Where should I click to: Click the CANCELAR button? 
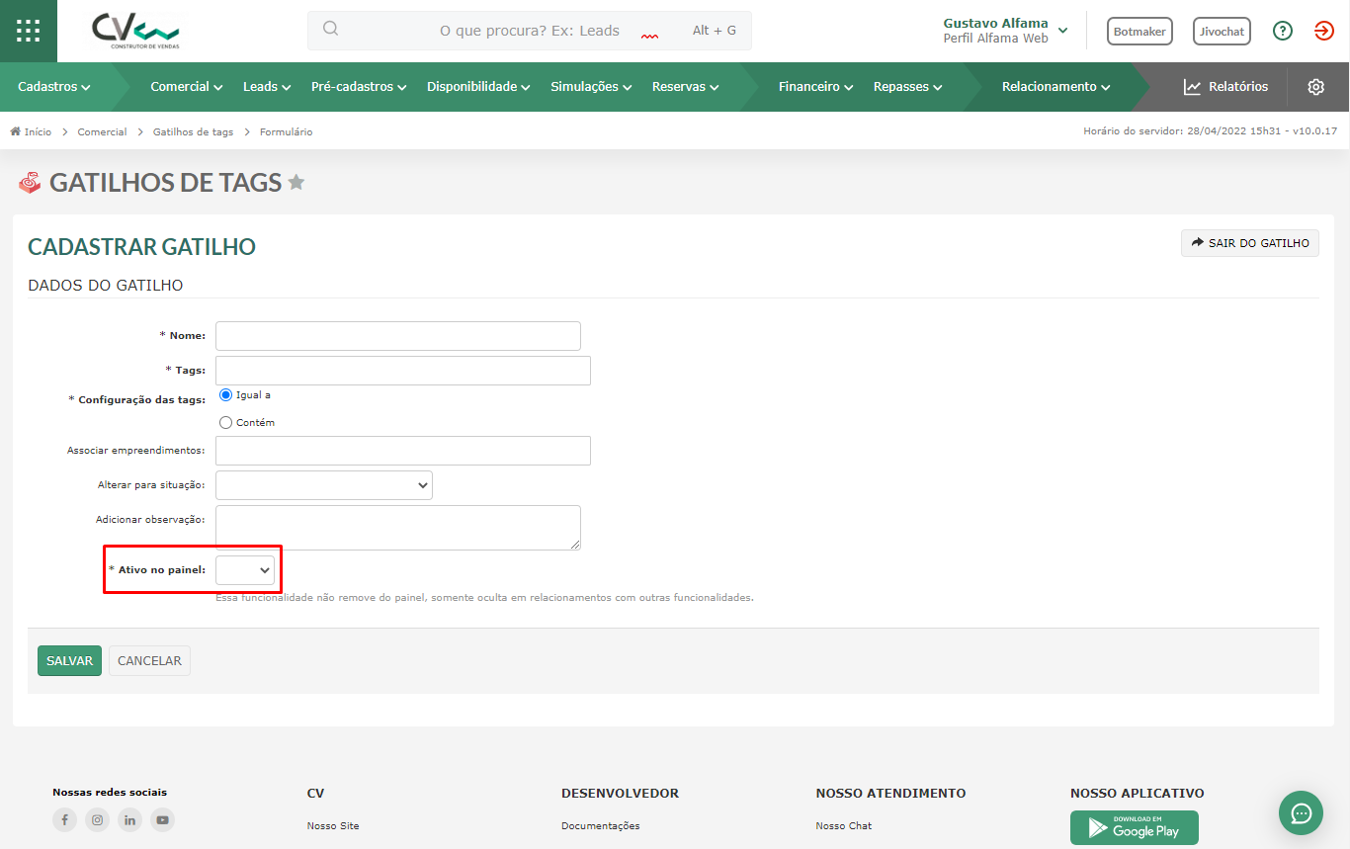click(x=149, y=661)
